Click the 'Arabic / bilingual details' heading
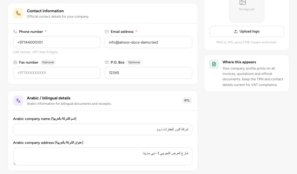 pyautogui.click(x=49, y=98)
